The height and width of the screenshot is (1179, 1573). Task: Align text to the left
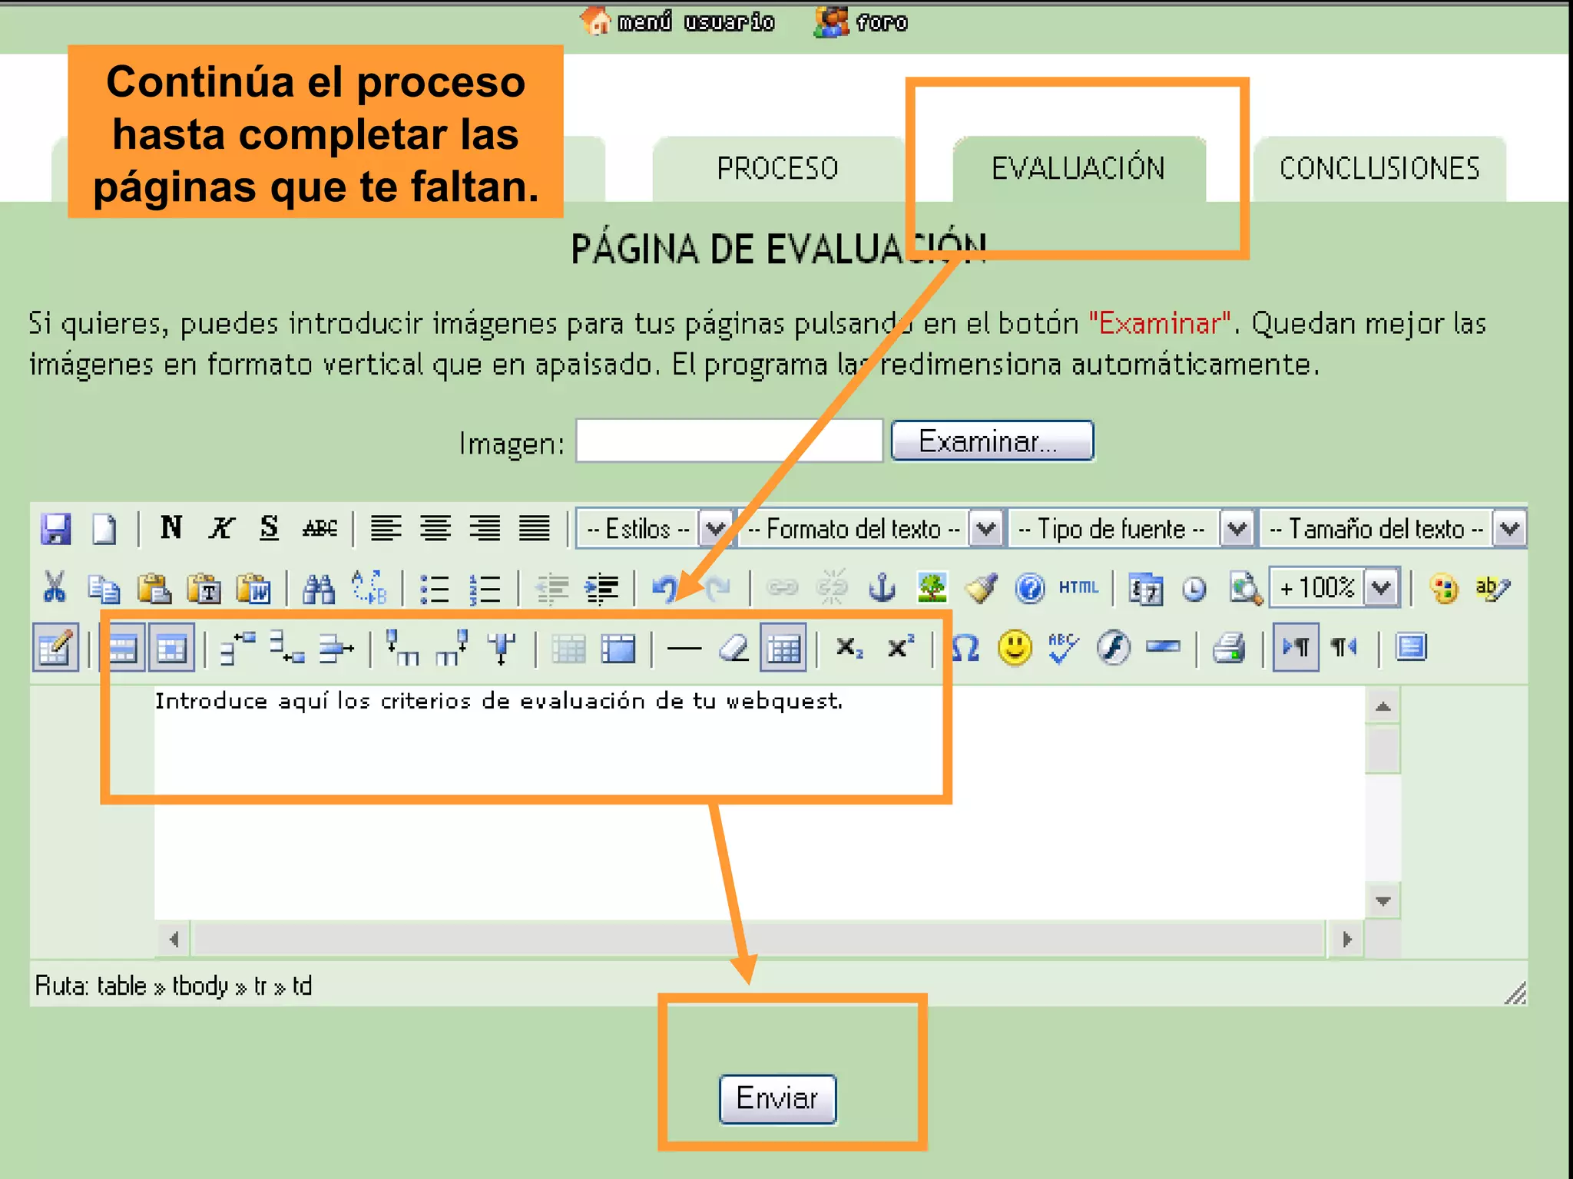386,528
